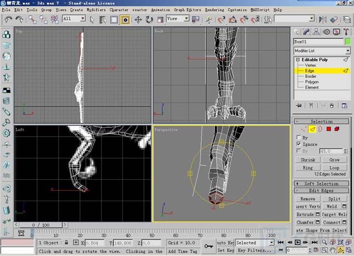
Task: Expand the Soft Selection rollout
Action: 321,184
